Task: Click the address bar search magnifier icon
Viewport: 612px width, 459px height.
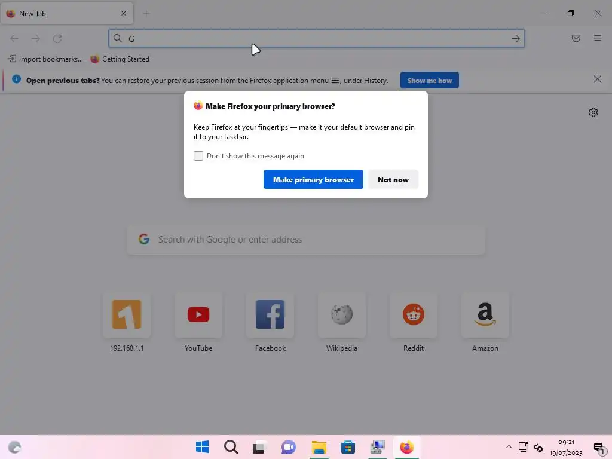Action: (118, 38)
